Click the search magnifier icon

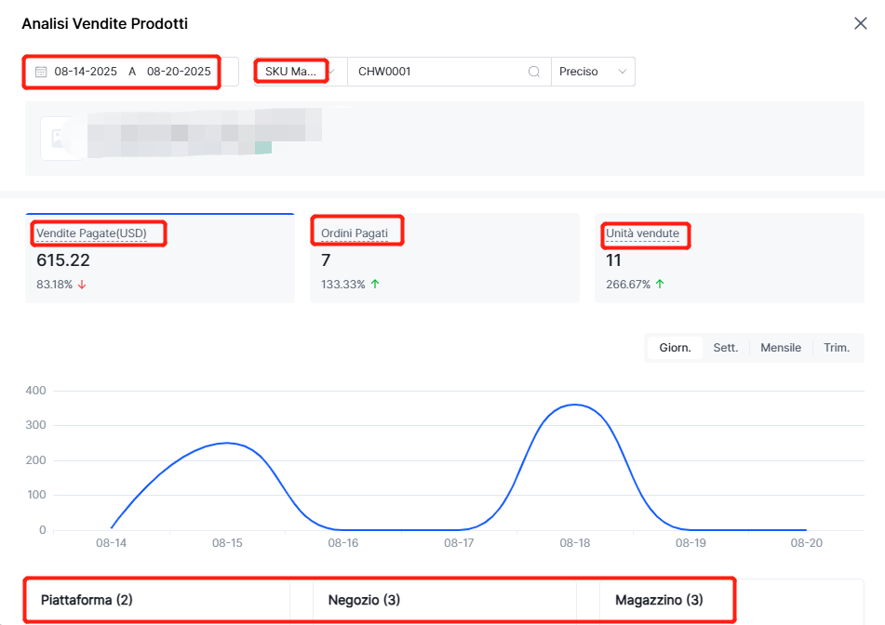click(534, 72)
